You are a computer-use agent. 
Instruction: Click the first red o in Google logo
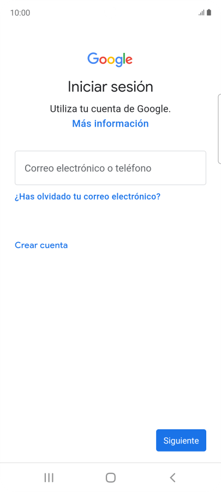(x=103, y=60)
